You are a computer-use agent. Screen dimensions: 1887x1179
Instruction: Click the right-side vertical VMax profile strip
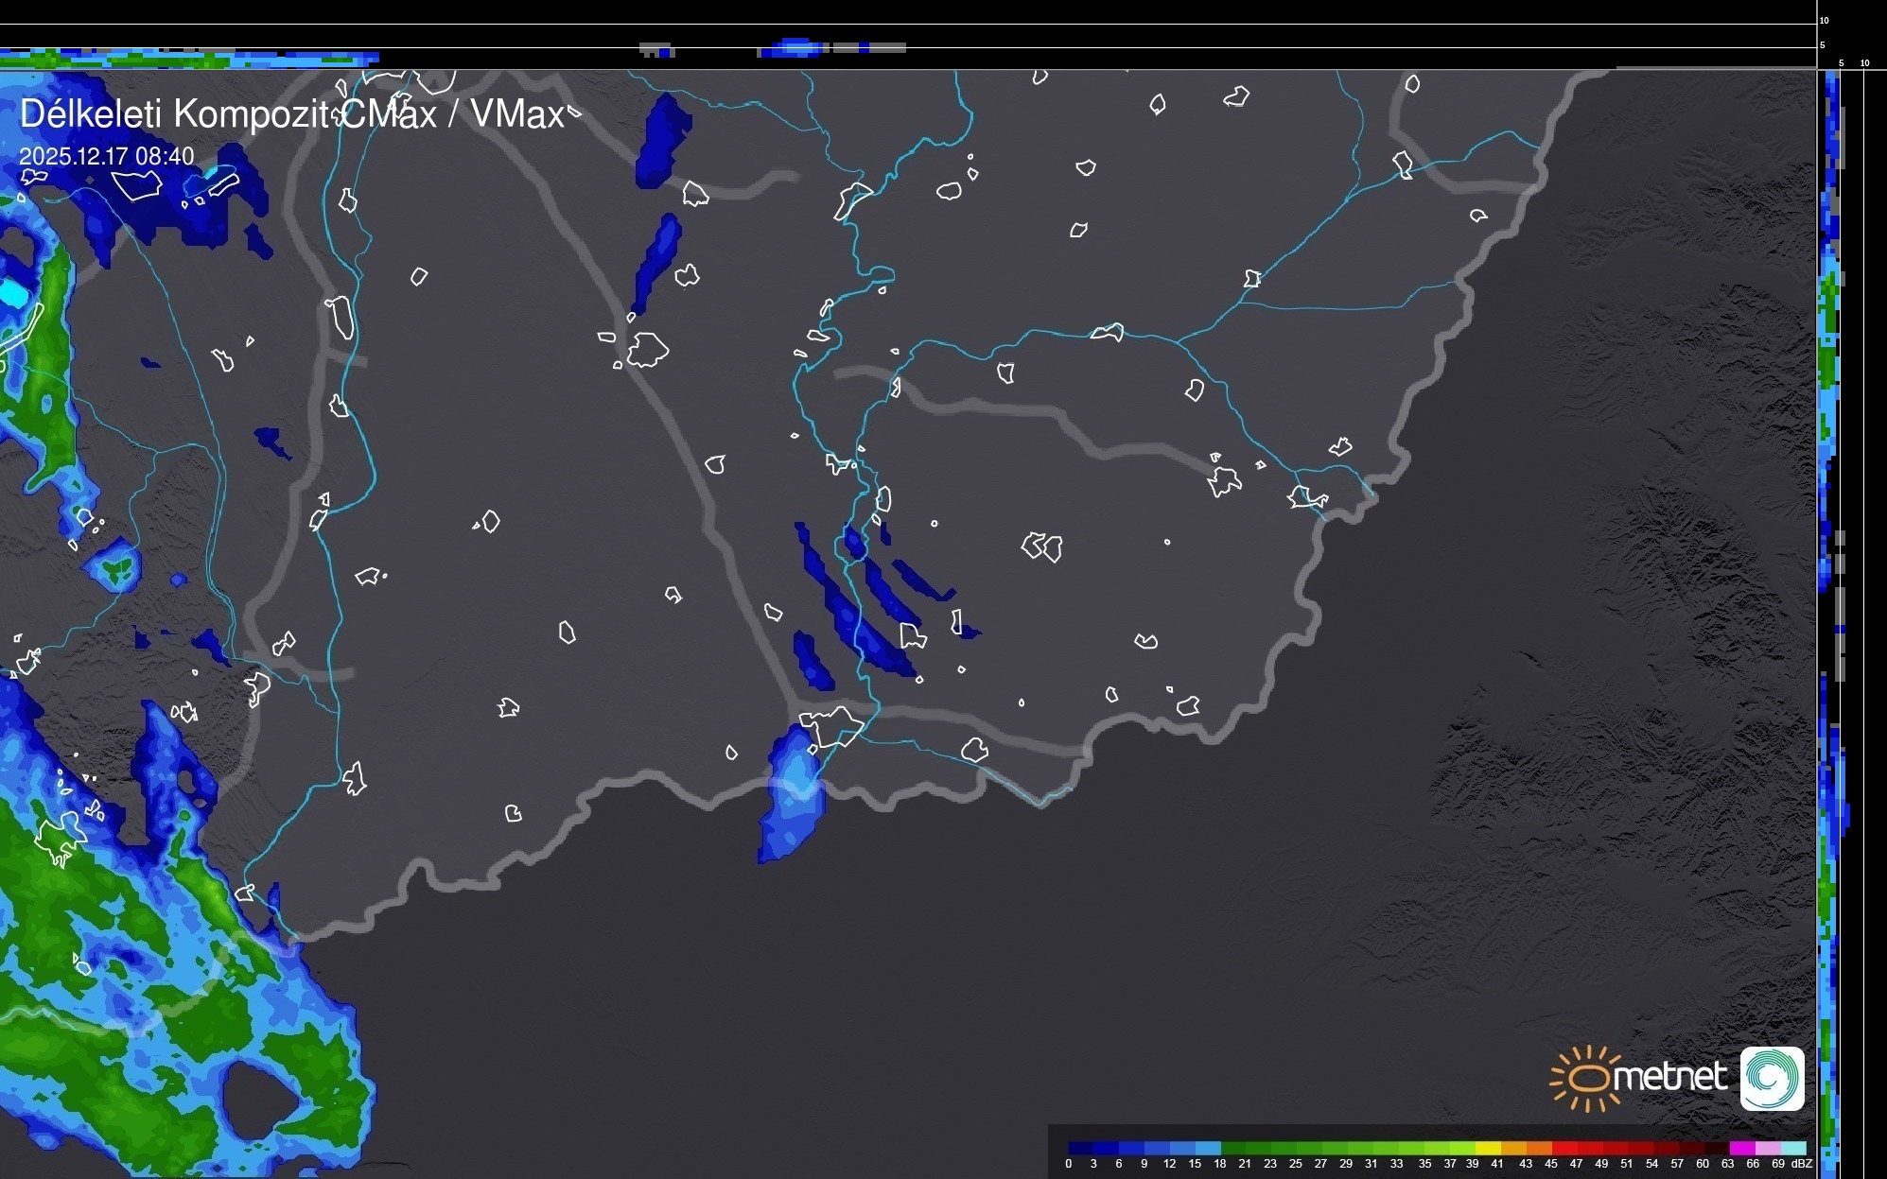click(x=1830, y=567)
